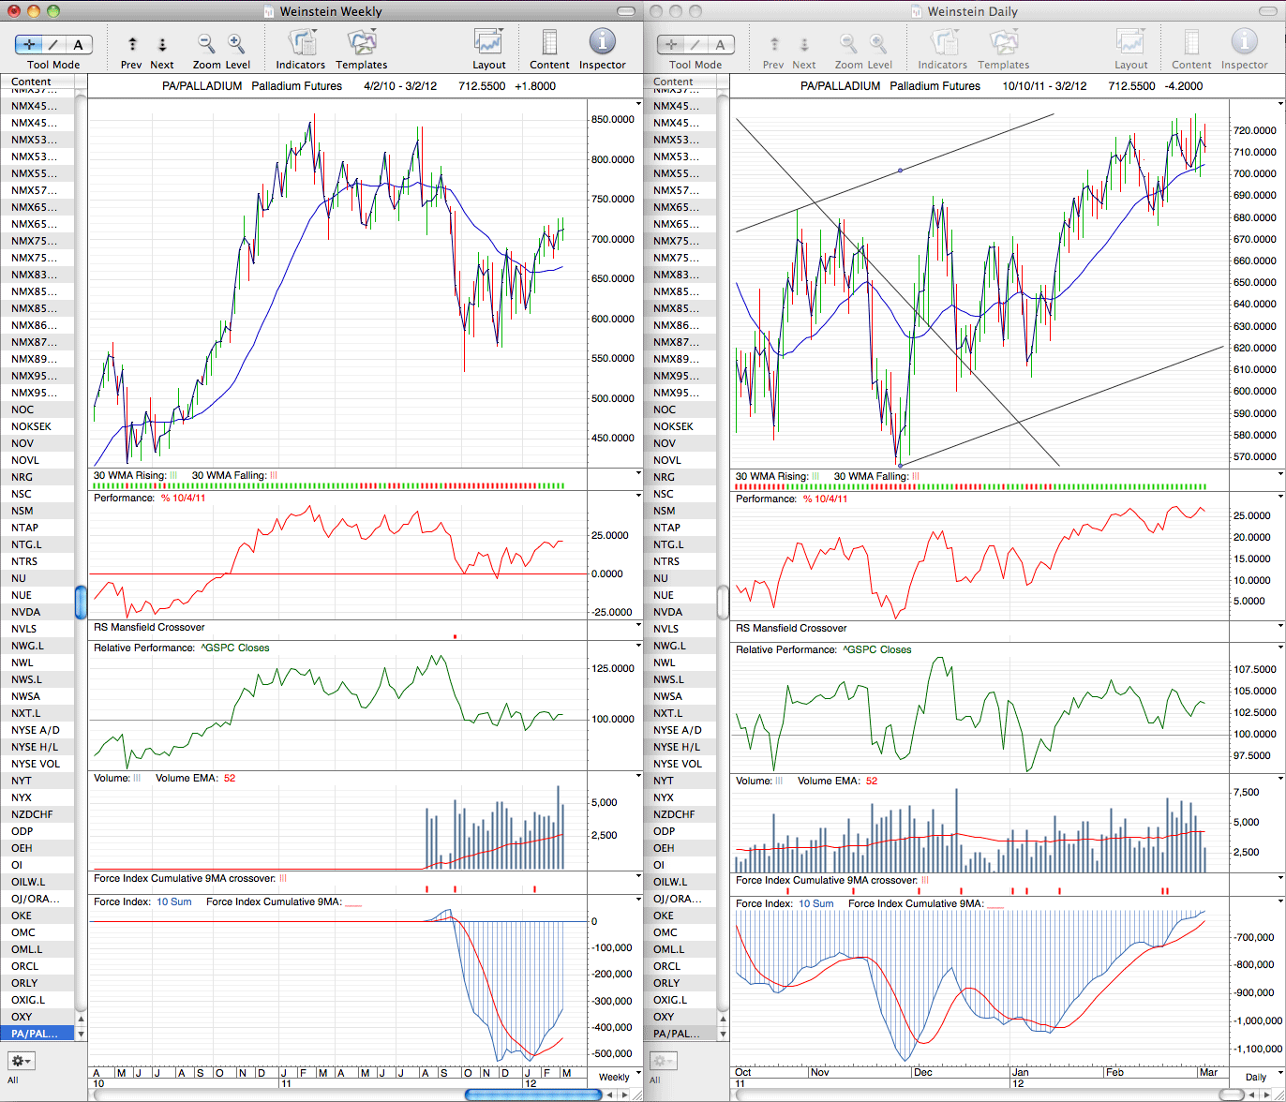Zoom out of the weekly chart
Viewport: 1286px width, 1102px height.
coord(206,44)
